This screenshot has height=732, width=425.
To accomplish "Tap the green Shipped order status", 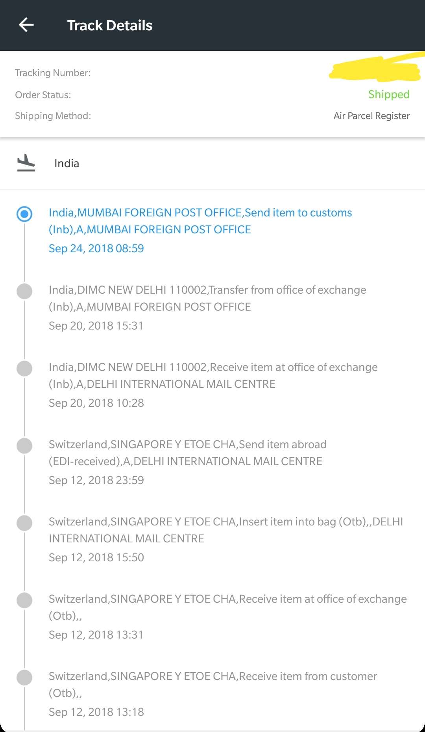I will [x=388, y=95].
